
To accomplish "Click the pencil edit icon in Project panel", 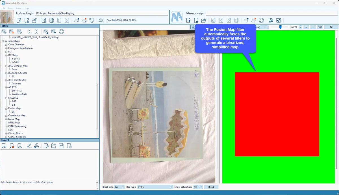I will (29, 146).
